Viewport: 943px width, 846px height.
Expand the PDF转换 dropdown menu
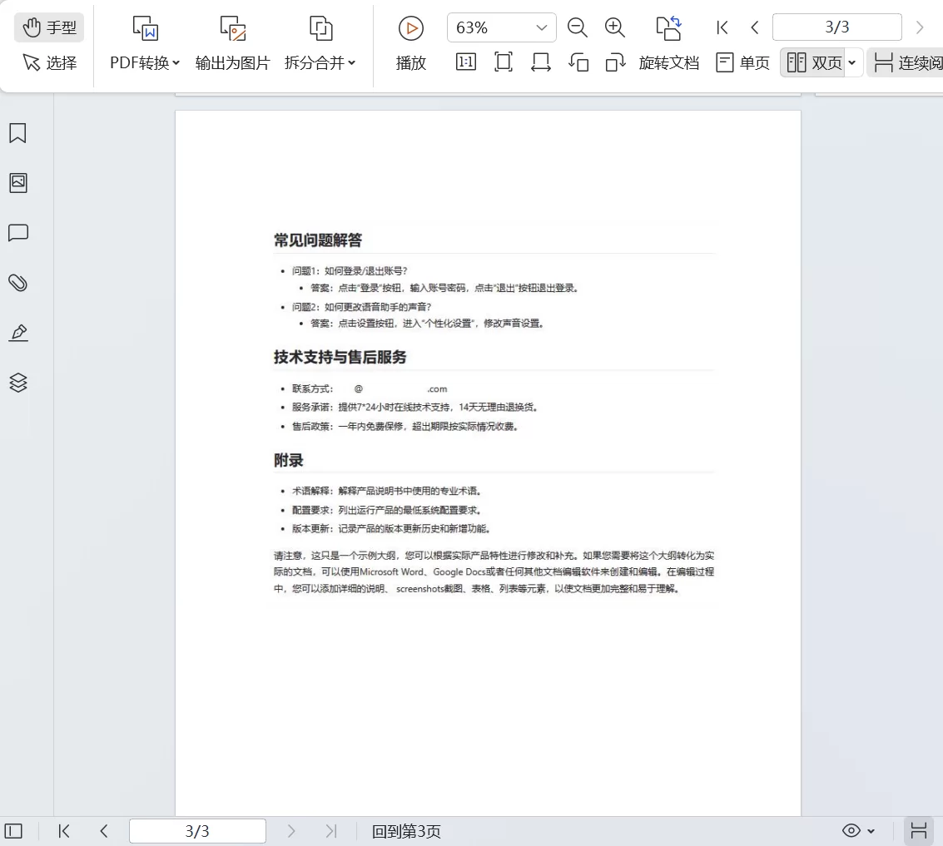coord(145,62)
